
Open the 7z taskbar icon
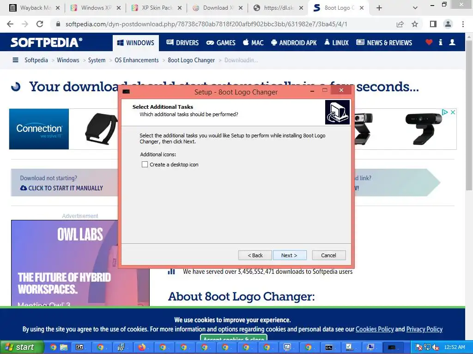point(79,348)
